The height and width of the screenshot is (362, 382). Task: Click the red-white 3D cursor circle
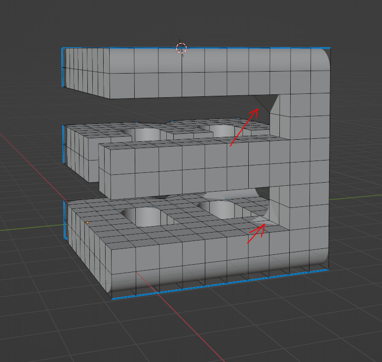181,48
